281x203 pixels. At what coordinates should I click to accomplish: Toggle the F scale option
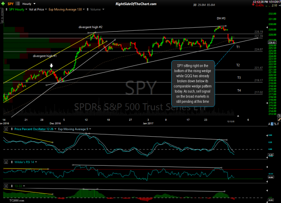[x=278, y=124]
